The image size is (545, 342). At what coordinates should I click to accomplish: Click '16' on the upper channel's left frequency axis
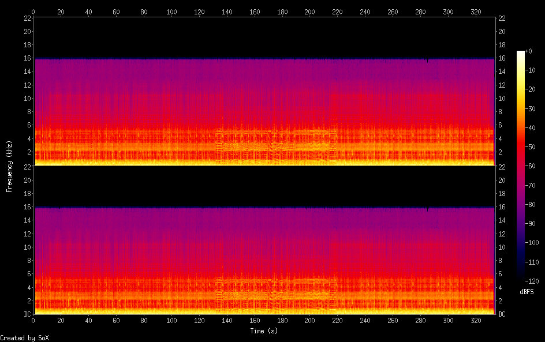click(x=28, y=58)
